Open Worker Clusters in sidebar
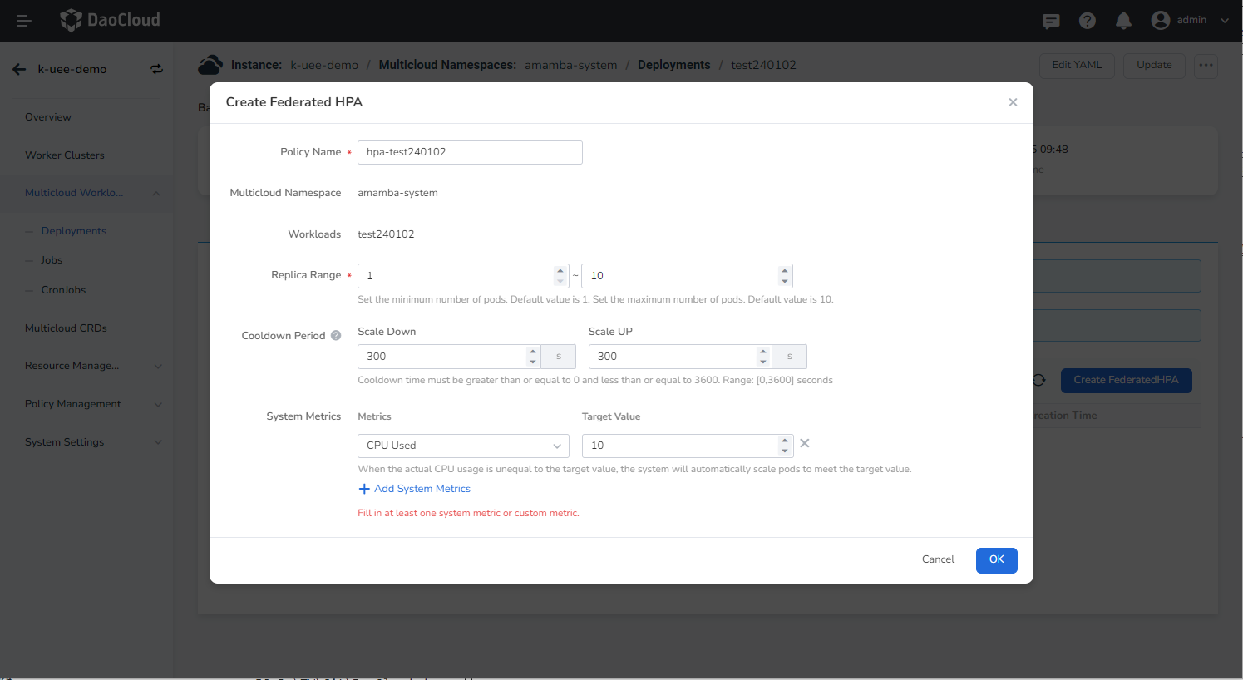This screenshot has height=680, width=1243. (65, 155)
